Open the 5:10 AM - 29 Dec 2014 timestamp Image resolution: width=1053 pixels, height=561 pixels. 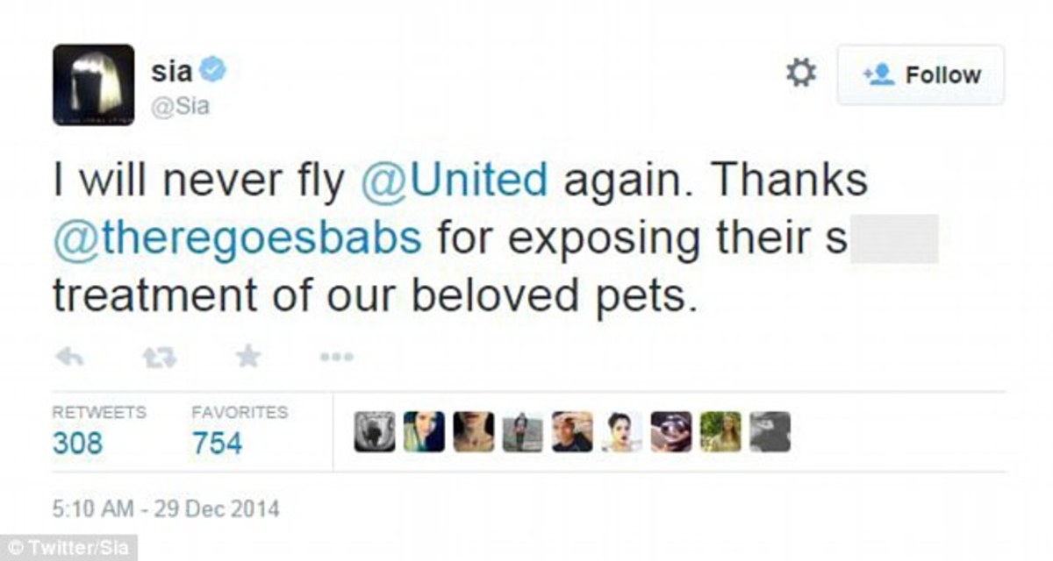click(x=166, y=508)
